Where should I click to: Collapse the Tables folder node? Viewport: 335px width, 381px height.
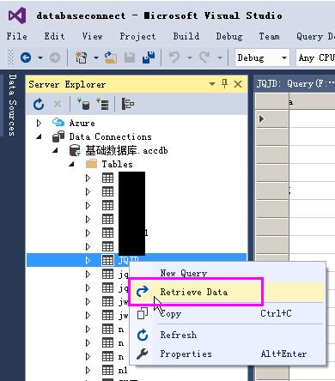click(71, 164)
